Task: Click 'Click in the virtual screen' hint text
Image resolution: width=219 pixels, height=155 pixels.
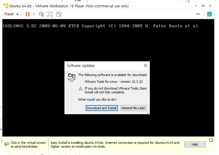Action: pyautogui.click(x=28, y=144)
